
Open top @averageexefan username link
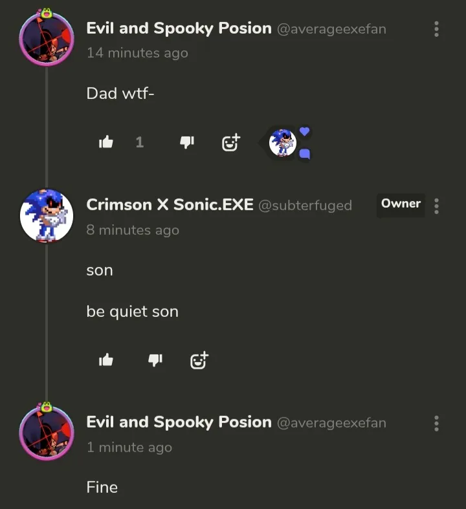pos(331,29)
